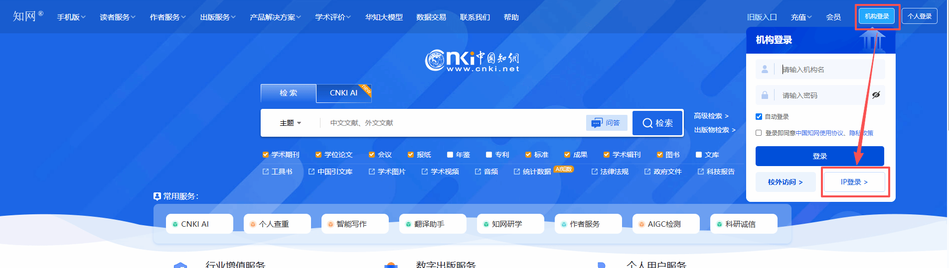Click the IP登录 button
This screenshot has height=268, width=949.
coord(854,182)
